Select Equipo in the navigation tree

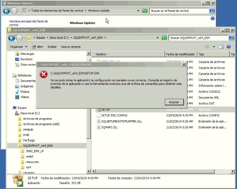[x=20, y=108]
